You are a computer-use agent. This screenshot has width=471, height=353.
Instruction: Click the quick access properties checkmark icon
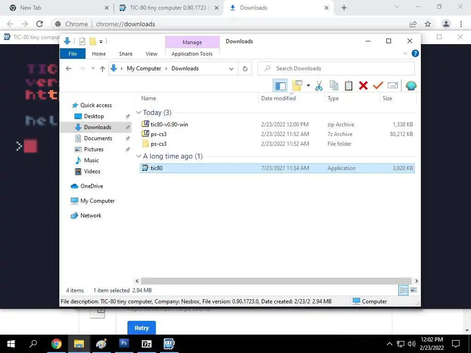point(82,41)
